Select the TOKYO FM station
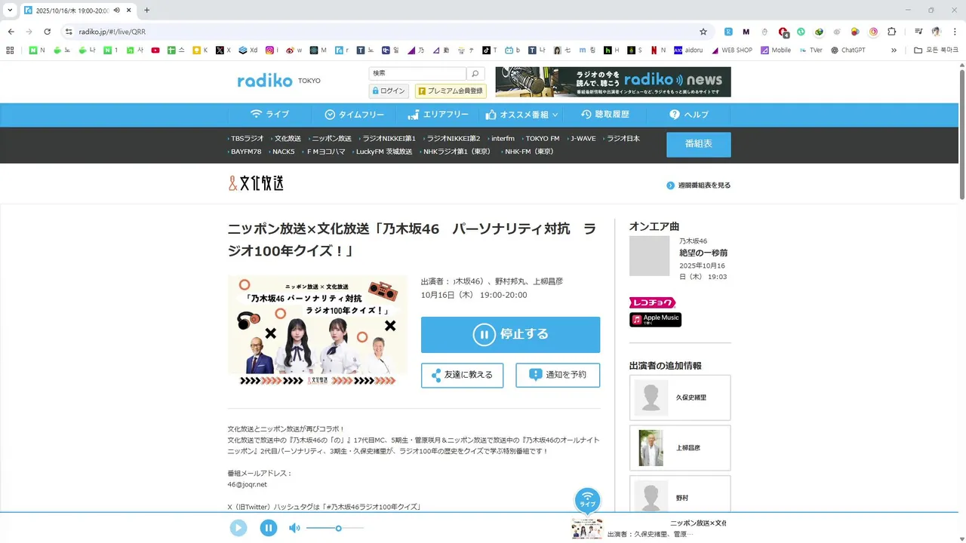 (542, 139)
